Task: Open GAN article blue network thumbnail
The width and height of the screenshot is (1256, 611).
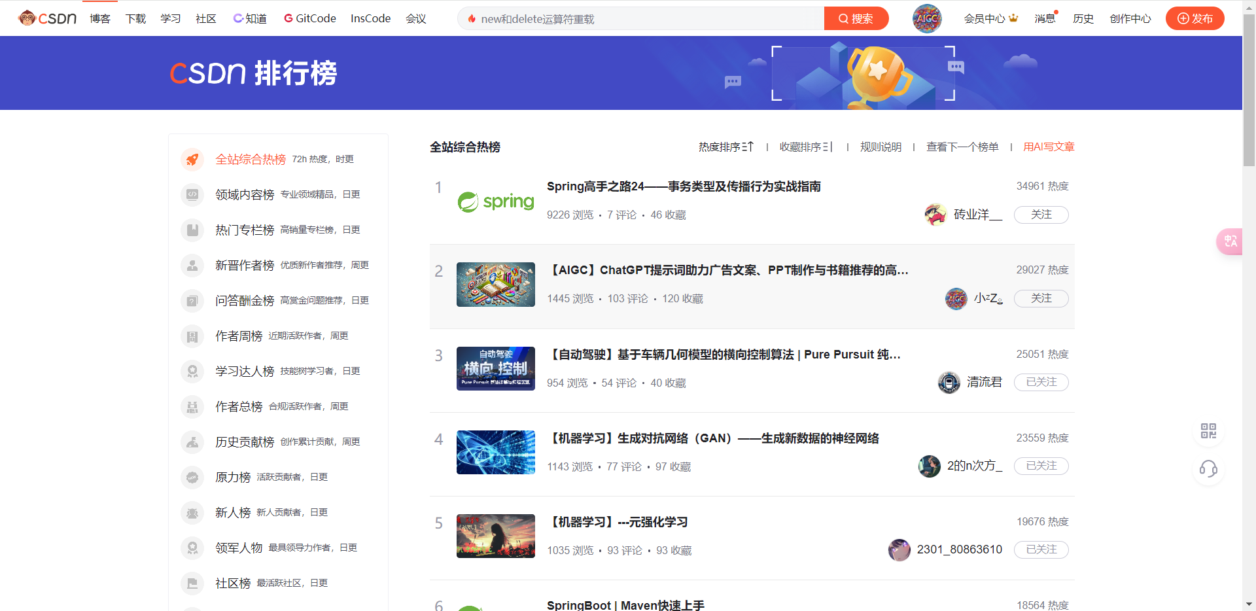Action: click(496, 452)
